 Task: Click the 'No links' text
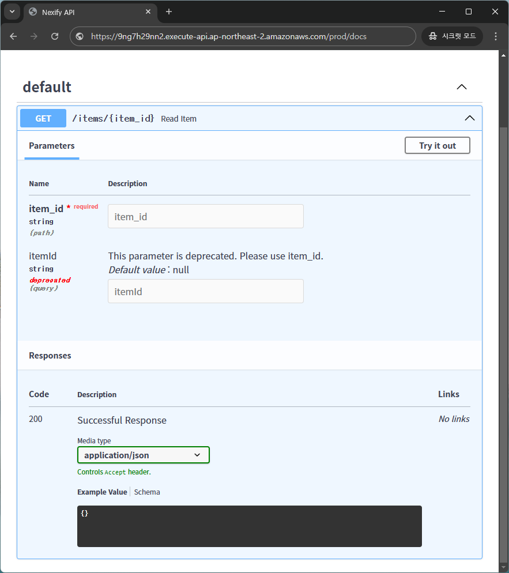click(x=454, y=419)
